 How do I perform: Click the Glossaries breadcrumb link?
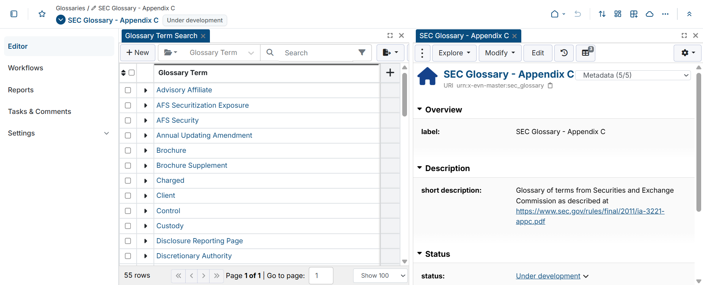click(x=70, y=8)
